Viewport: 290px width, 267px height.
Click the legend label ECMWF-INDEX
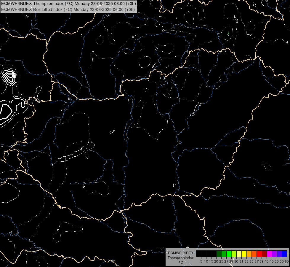tap(181, 253)
